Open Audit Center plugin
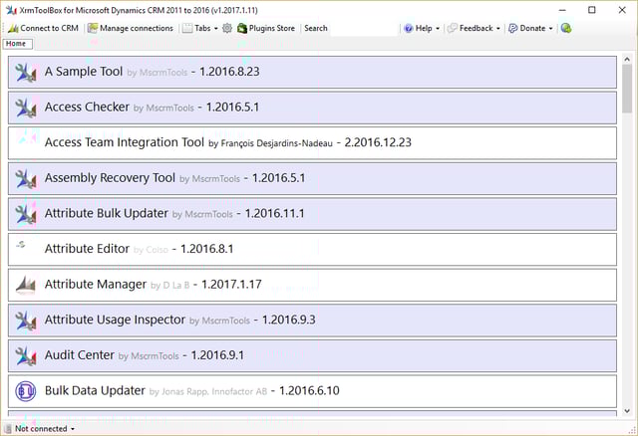 tap(312, 356)
